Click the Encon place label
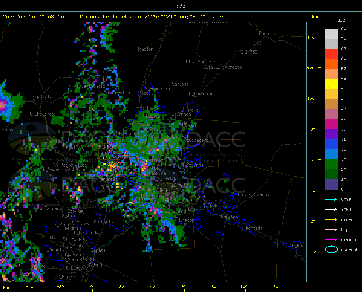The width and height of the screenshot is (362, 292). [x=265, y=33]
